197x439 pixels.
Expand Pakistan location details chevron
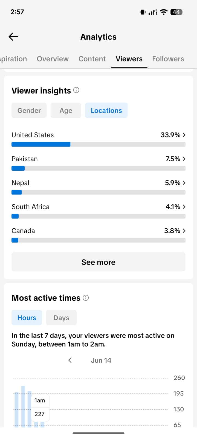pyautogui.click(x=184, y=159)
